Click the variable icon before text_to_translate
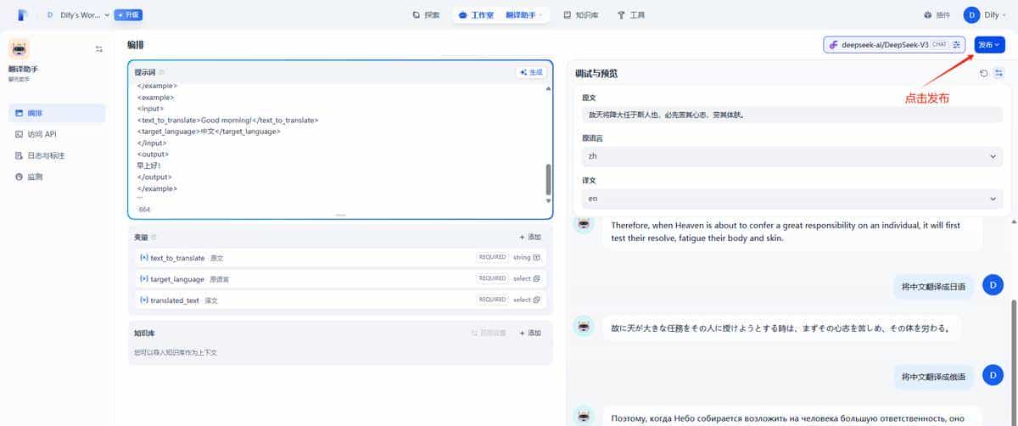Viewport: 1018px width, 426px height. [x=143, y=257]
